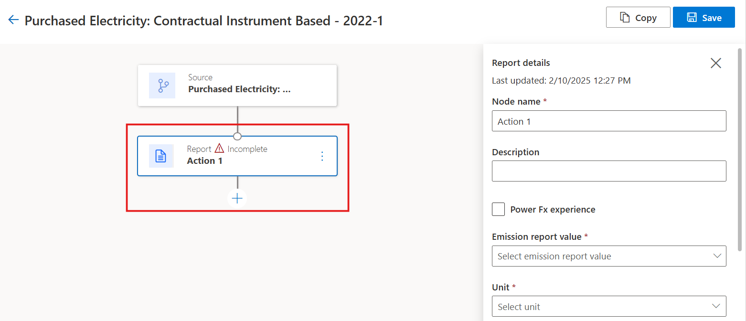Open the Action 1 node options menu
Screen dimensions: 746x321
[x=322, y=156]
